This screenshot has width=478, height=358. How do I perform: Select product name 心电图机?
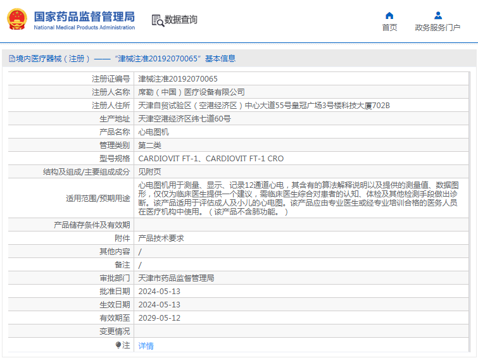(x=154, y=132)
